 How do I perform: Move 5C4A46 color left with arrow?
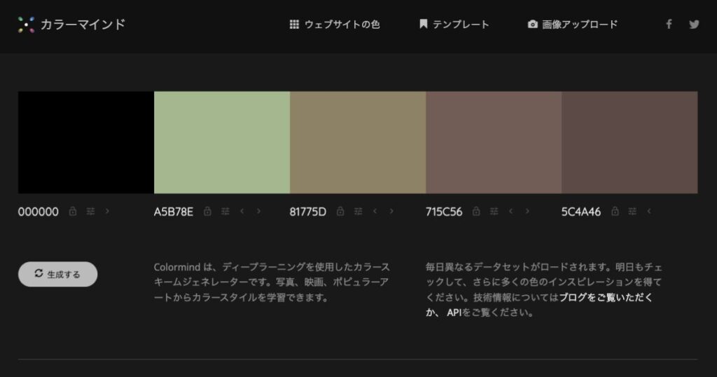point(649,211)
